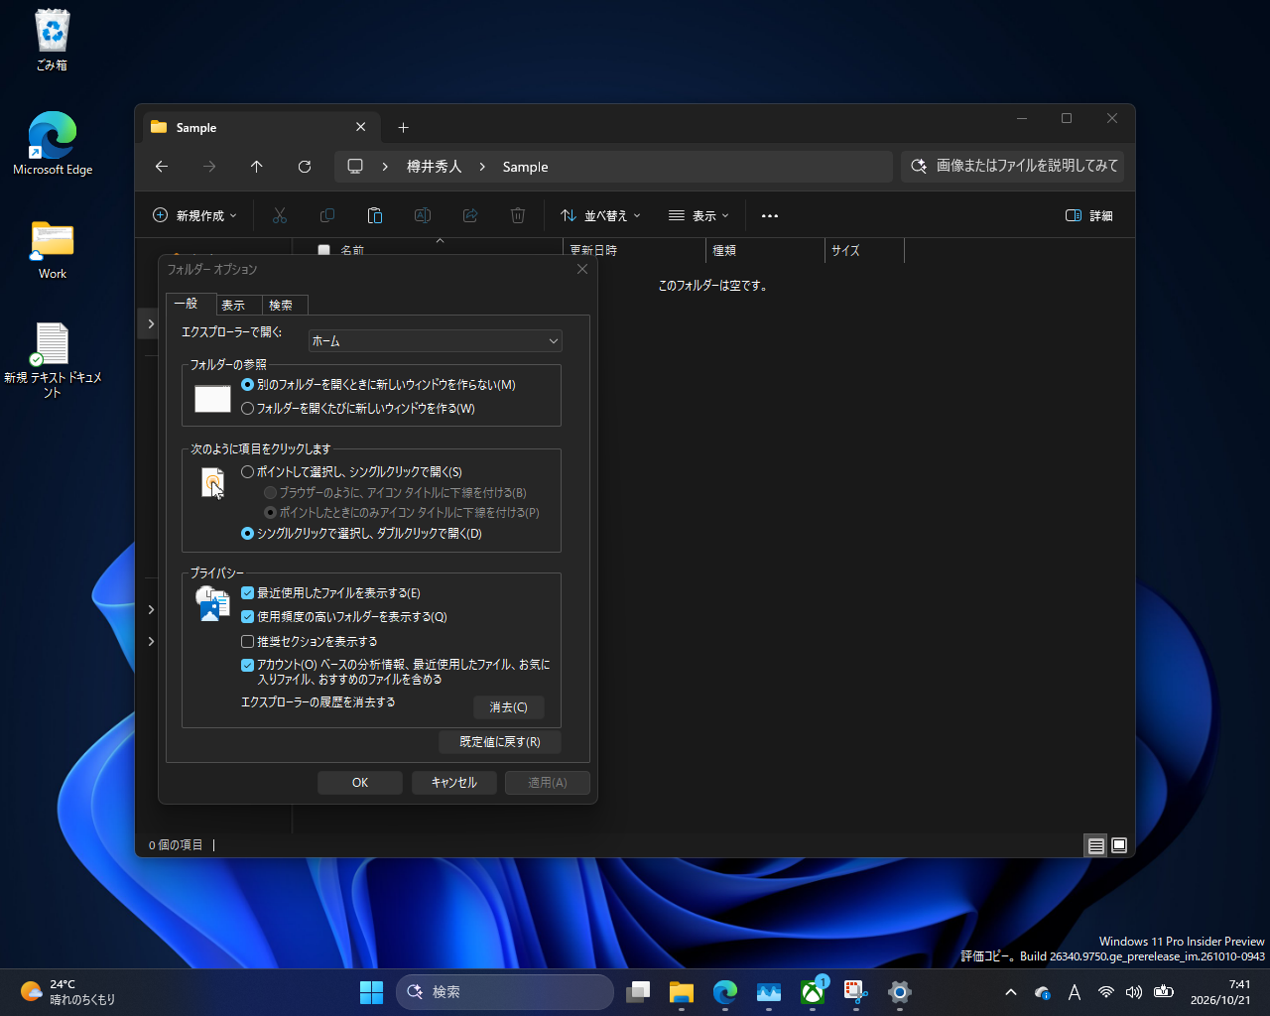Uncheck 最近使用したファイルを表示する checkbox
Screen dimensions: 1270x1016
click(x=248, y=593)
